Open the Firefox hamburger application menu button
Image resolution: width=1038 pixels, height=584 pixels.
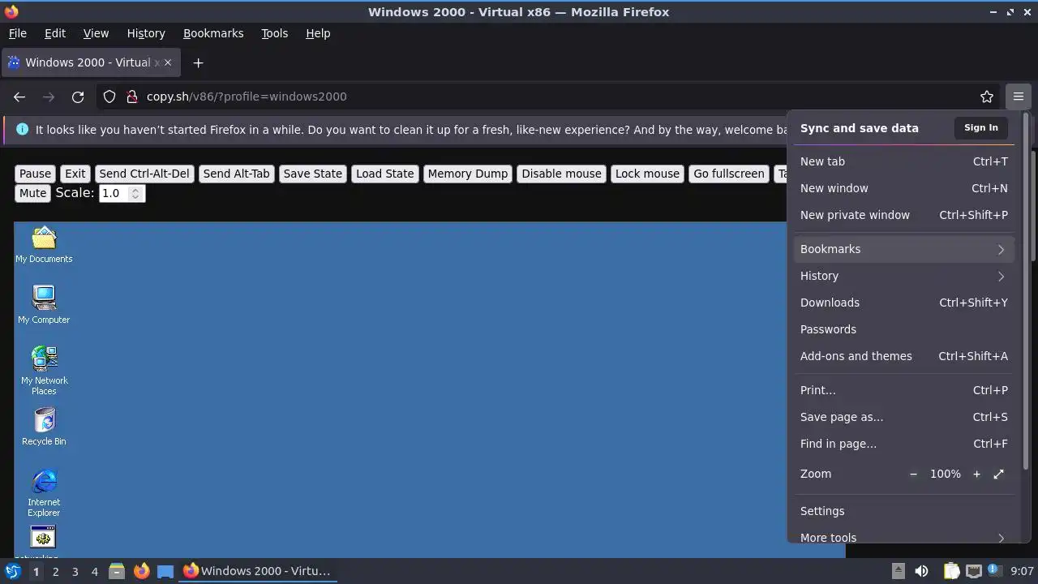coord(1018,97)
